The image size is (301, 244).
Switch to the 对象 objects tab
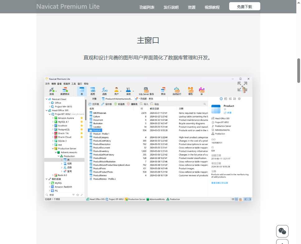coord(94,99)
